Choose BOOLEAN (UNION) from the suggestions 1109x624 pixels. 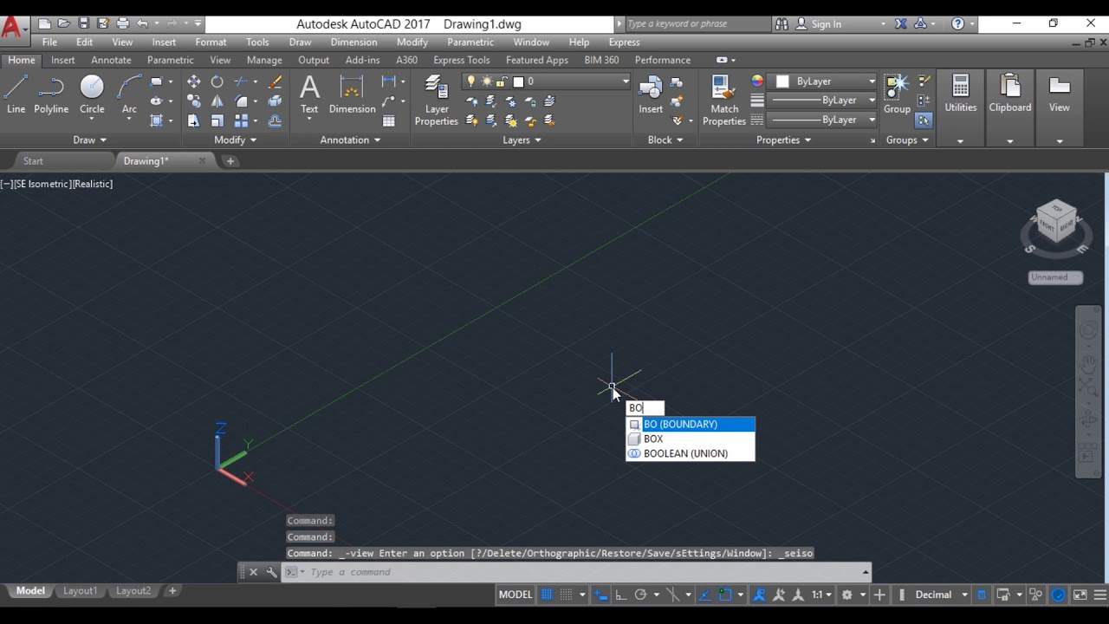pos(691,453)
